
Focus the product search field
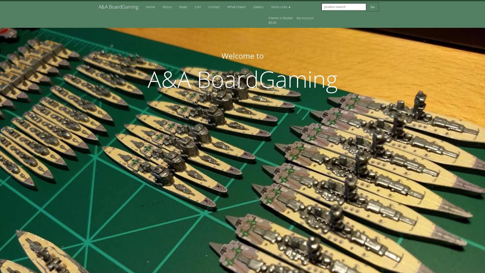[344, 7]
